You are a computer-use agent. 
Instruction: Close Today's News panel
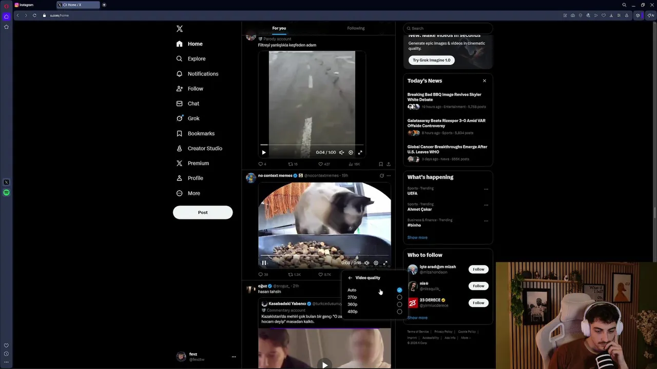[484, 80]
